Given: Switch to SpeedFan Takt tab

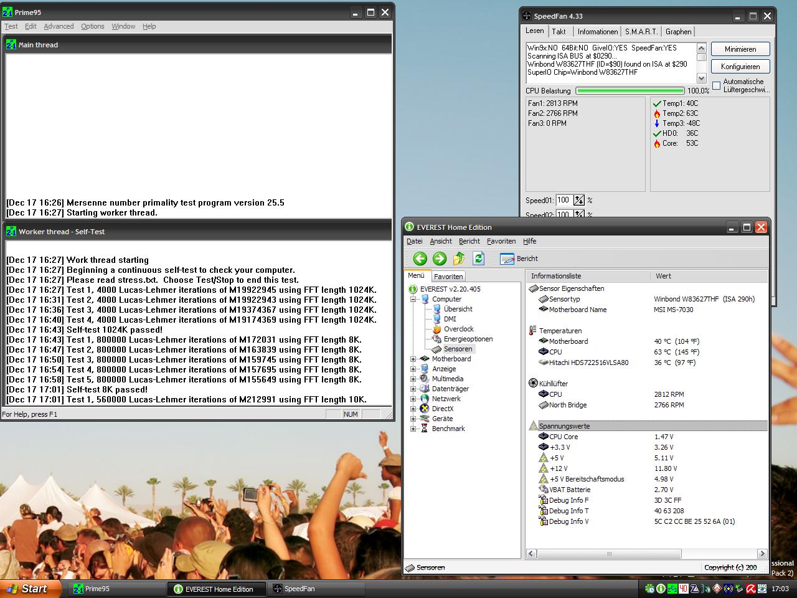Looking at the screenshot, I should [x=559, y=32].
